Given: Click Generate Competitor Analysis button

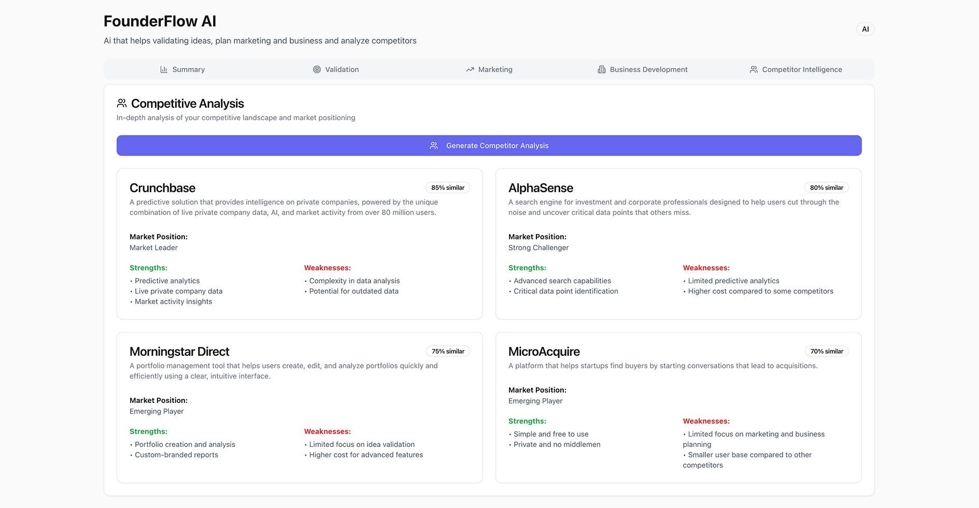Looking at the screenshot, I should pyautogui.click(x=489, y=146).
